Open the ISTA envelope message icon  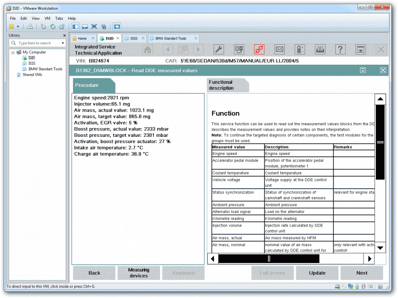point(279,49)
